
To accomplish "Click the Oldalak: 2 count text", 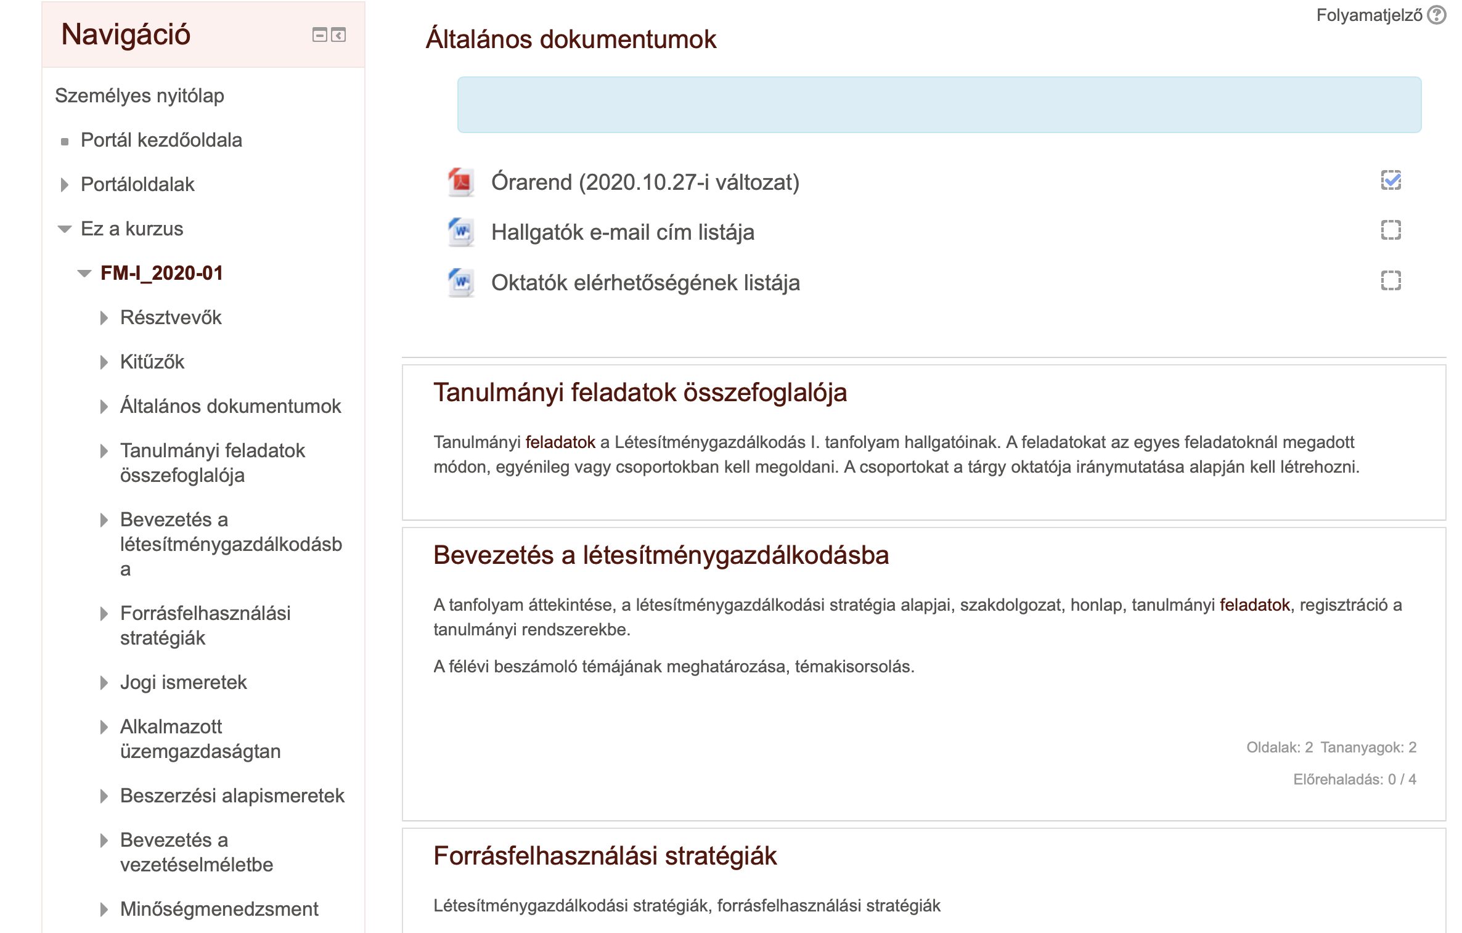I will tap(1280, 748).
